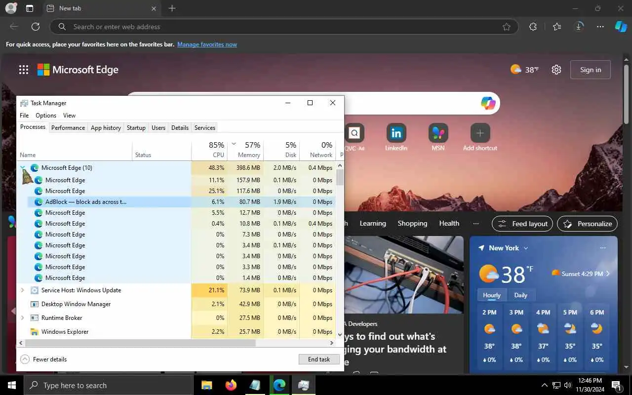This screenshot has height=395, width=632.
Task: Open weather card more options ellipsis
Action: [602, 248]
